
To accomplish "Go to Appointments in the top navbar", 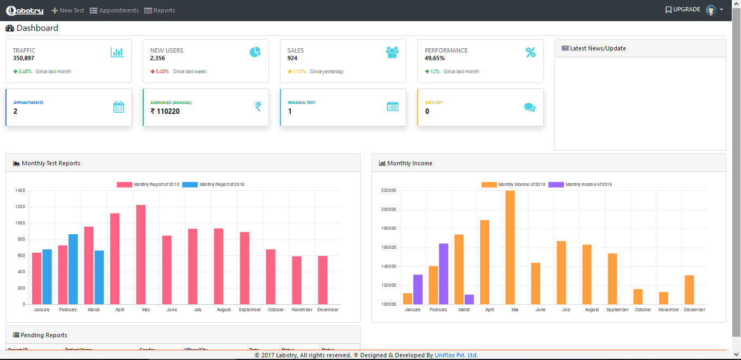I will [114, 10].
